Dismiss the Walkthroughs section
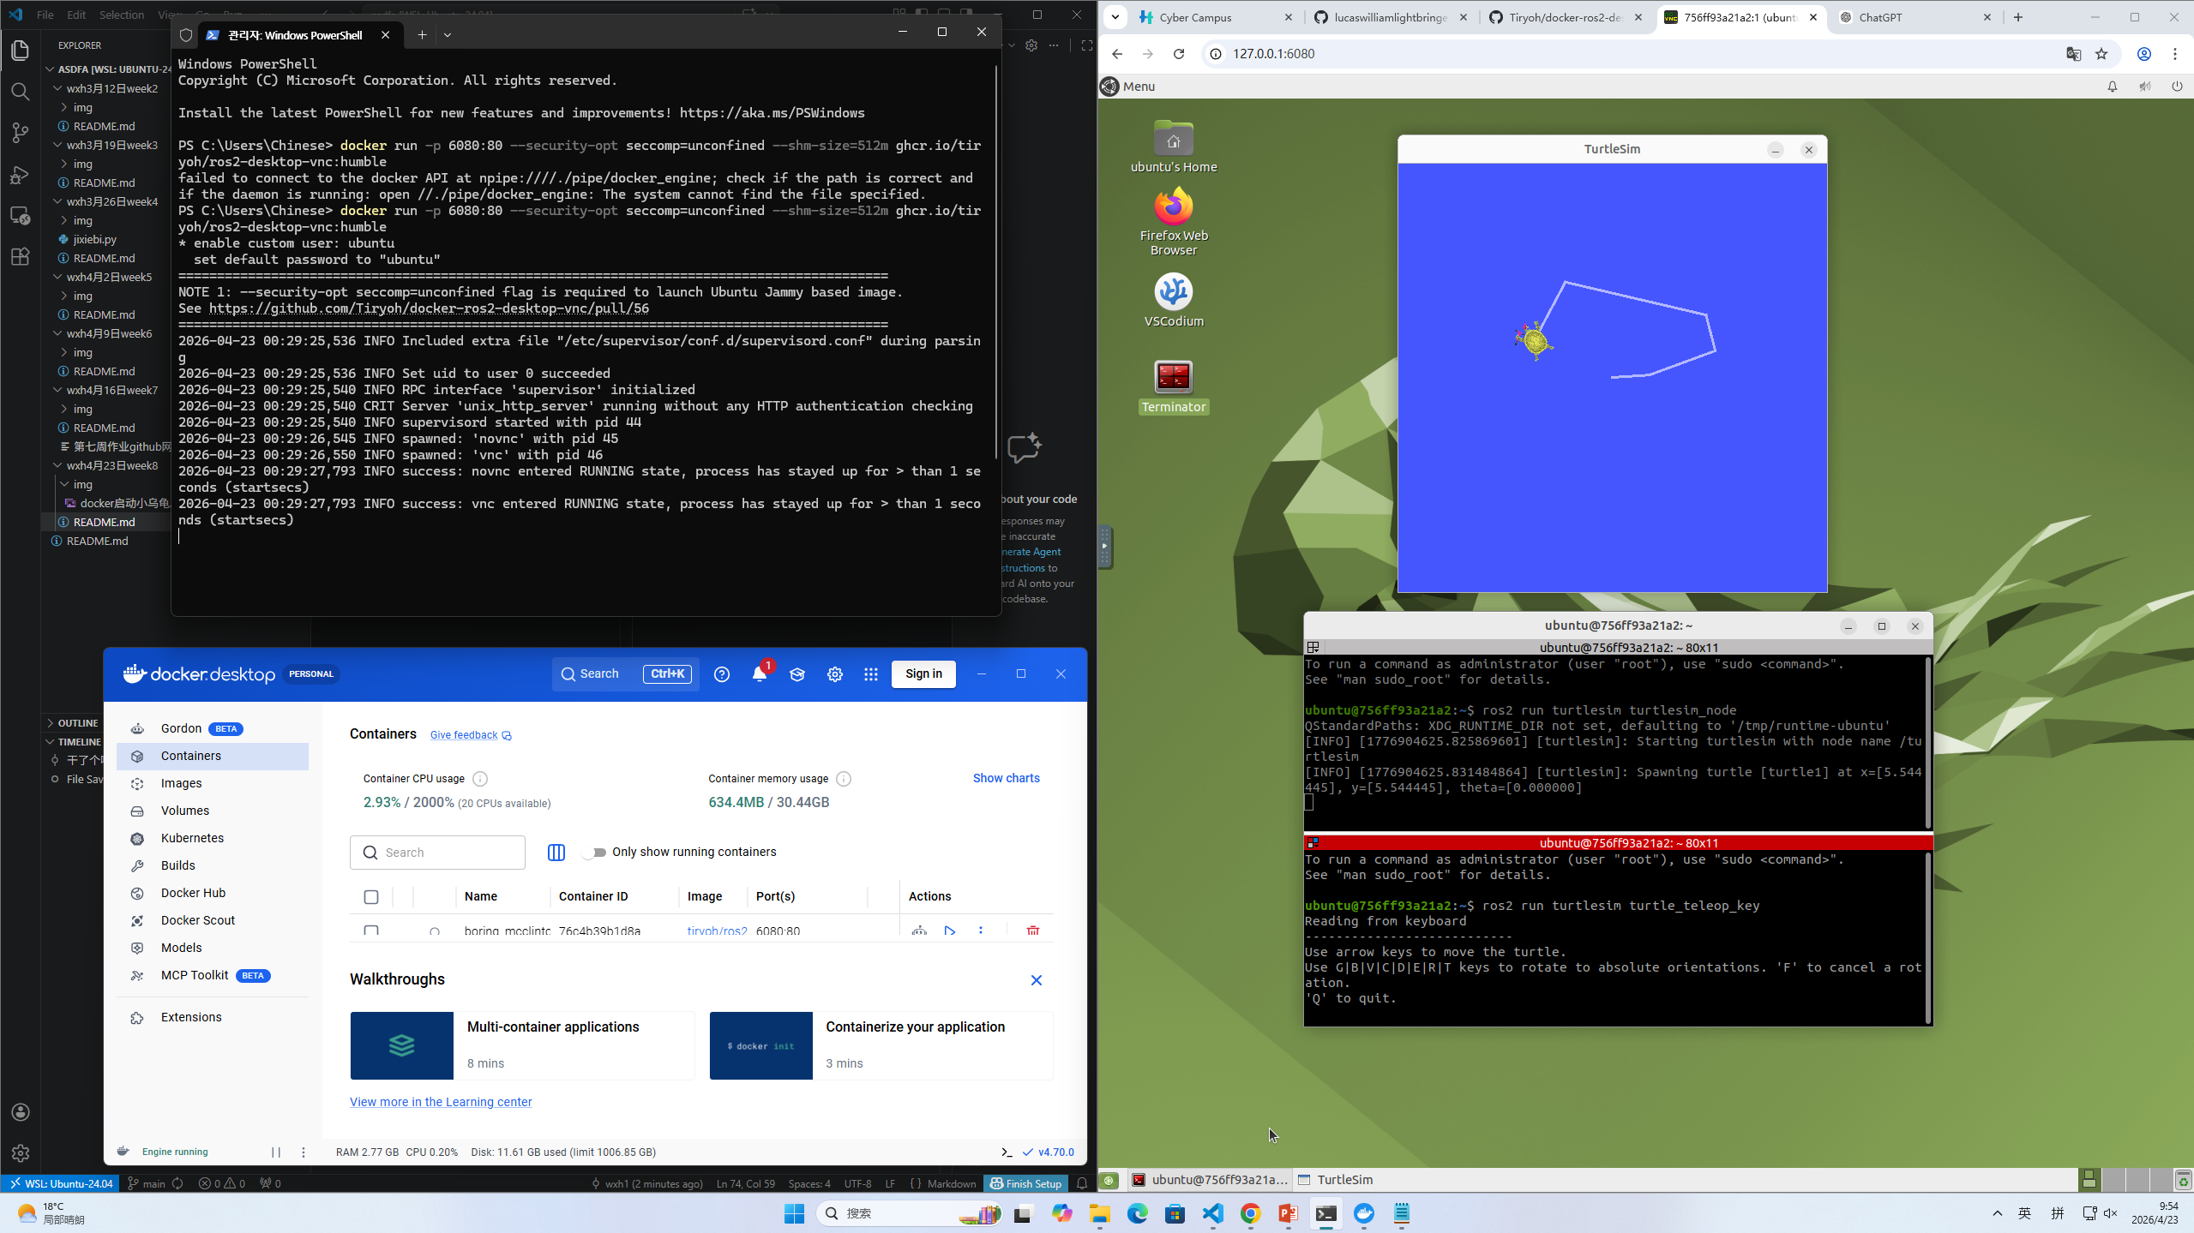The height and width of the screenshot is (1233, 2194). click(1036, 980)
